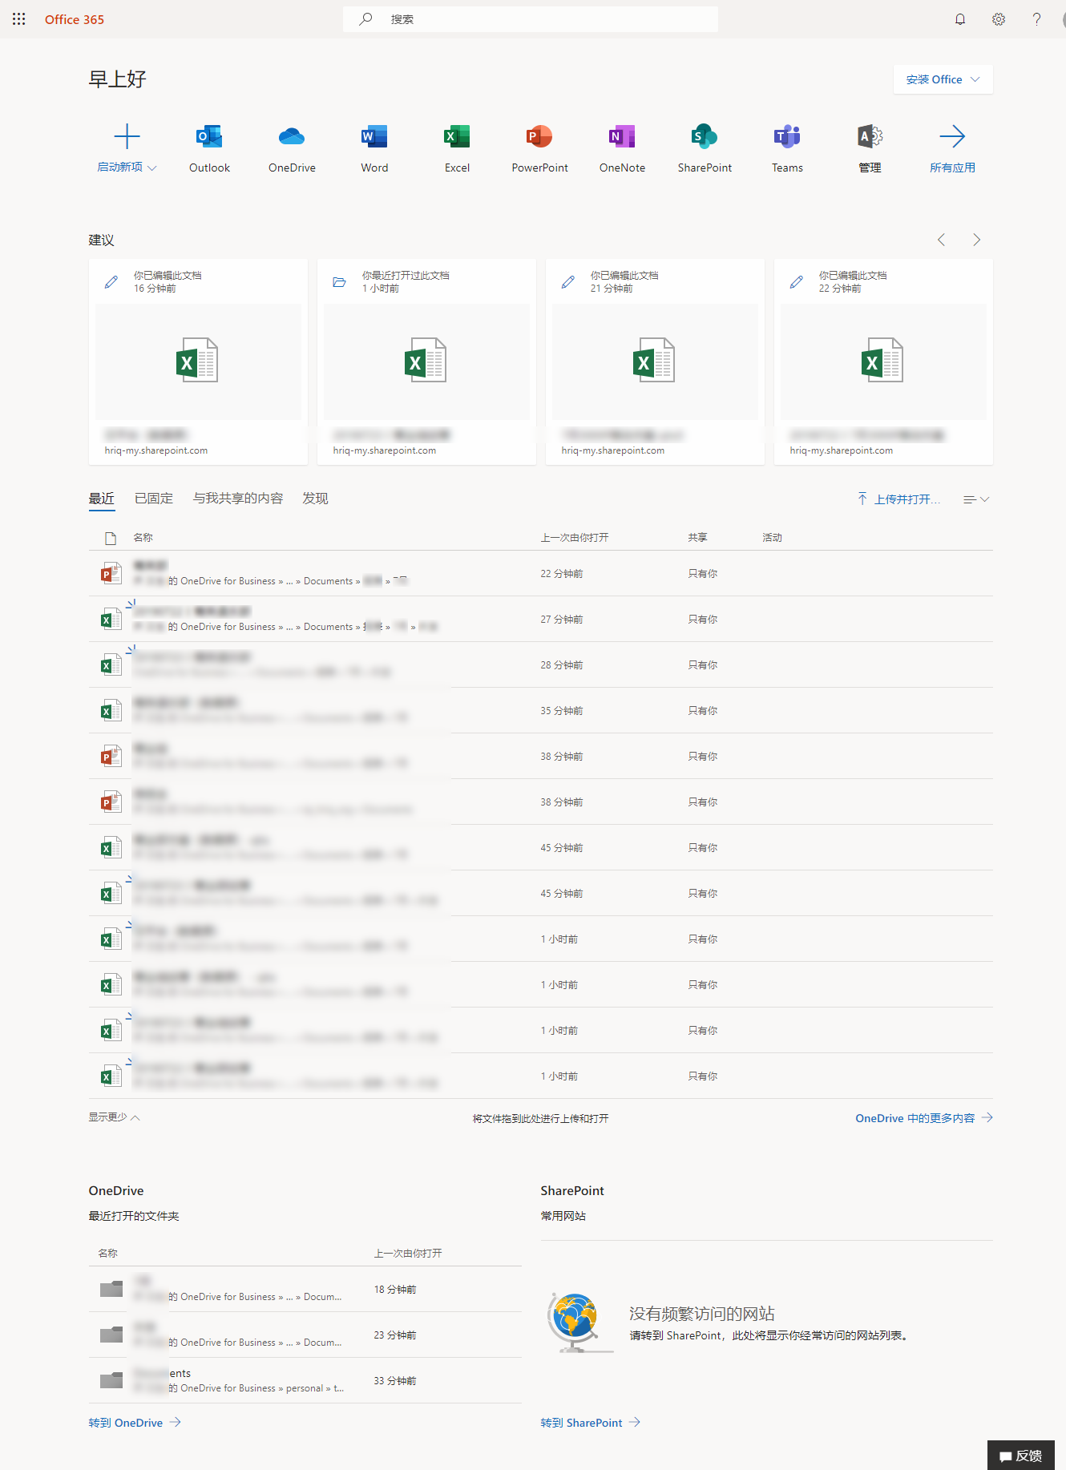Launch PowerPoint app
1066x1470 pixels.
coord(539,148)
